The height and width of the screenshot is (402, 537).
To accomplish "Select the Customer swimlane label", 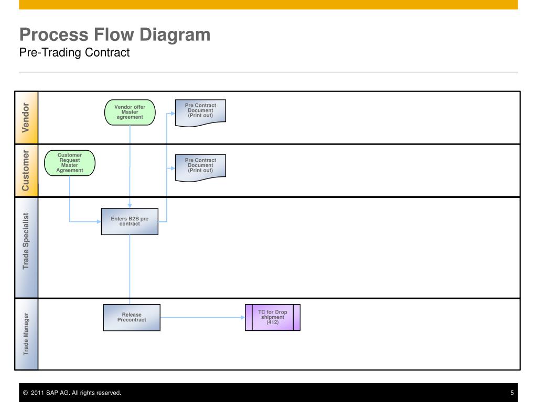I will coord(26,171).
